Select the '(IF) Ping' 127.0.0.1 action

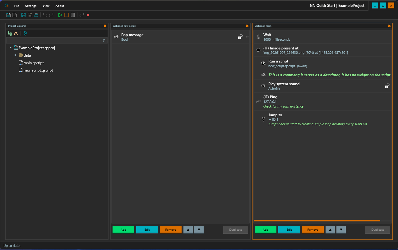point(323,101)
